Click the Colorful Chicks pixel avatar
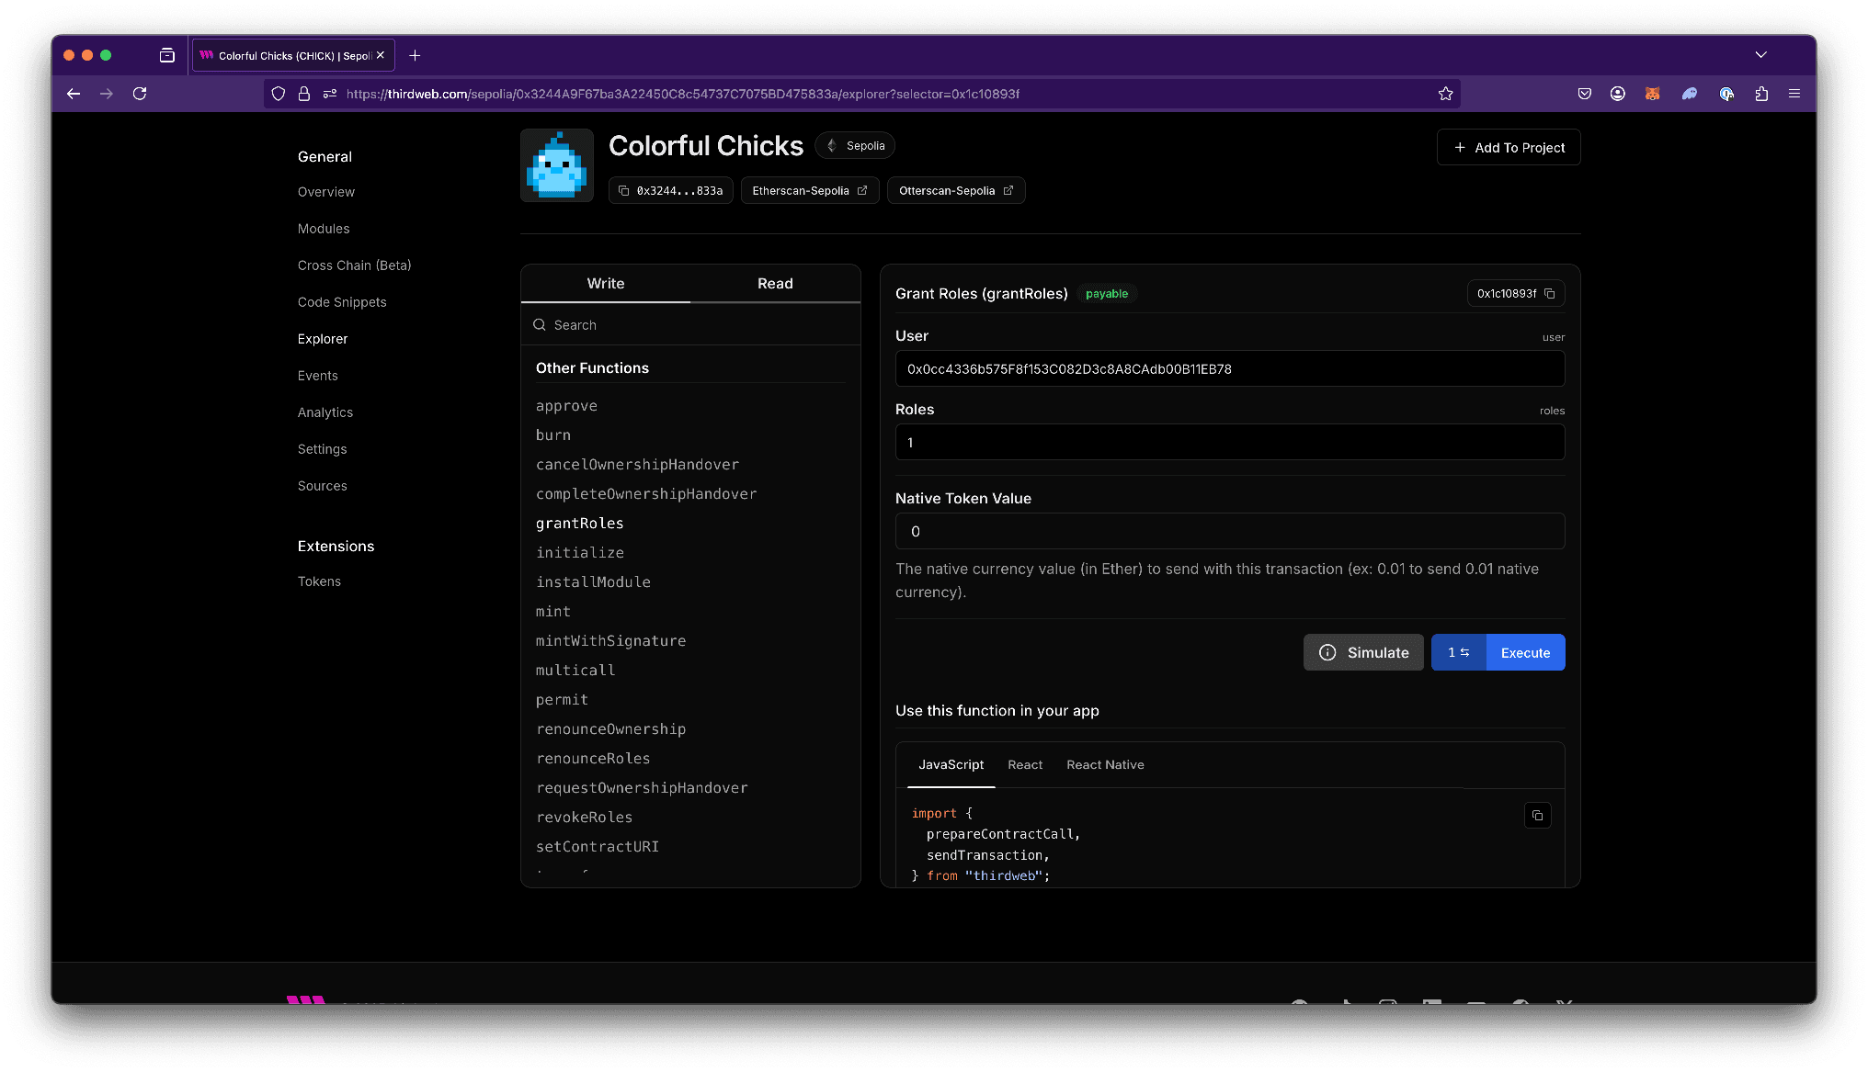 point(556,165)
